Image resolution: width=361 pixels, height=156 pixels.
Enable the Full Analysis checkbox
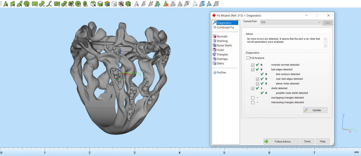pyautogui.click(x=248, y=58)
